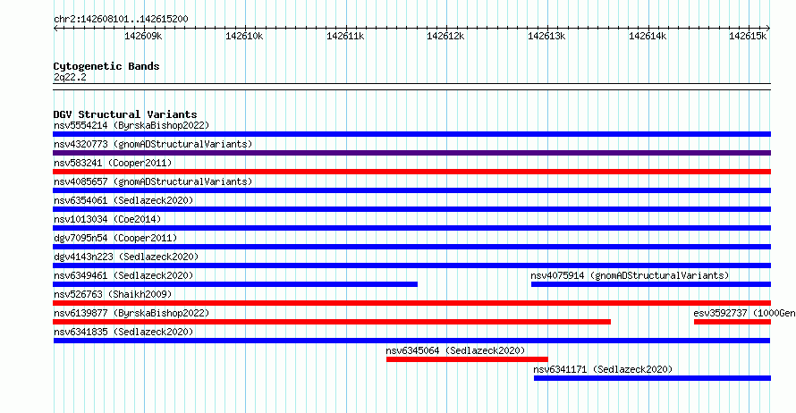Click chr2:142608101..142615200 coordinate text
796x413 pixels.
coord(121,19)
